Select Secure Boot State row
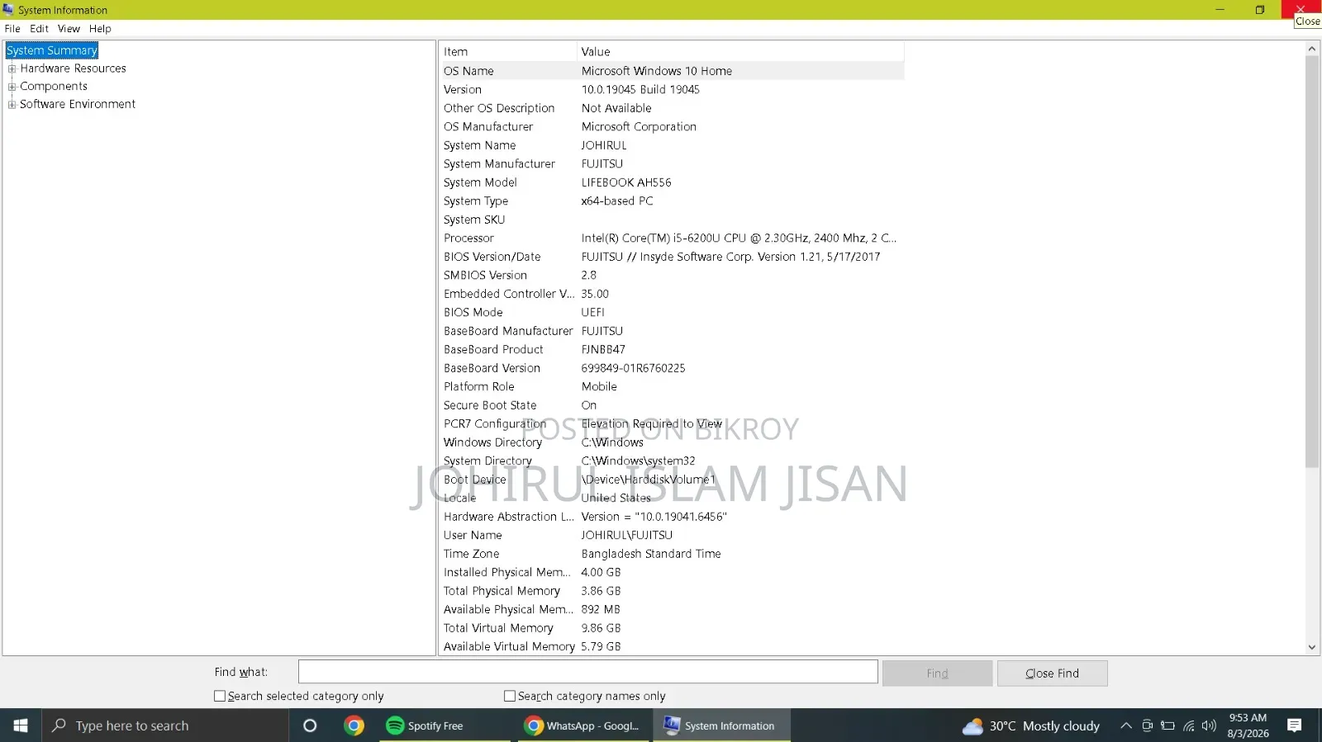The image size is (1322, 742). pyautogui.click(x=672, y=405)
